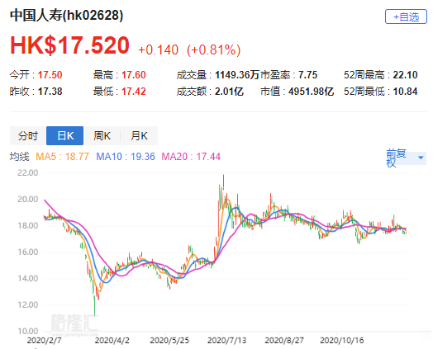Screen dimensions: 433x349
Task: Click the 22.00 price axis label
Action: 27,172
